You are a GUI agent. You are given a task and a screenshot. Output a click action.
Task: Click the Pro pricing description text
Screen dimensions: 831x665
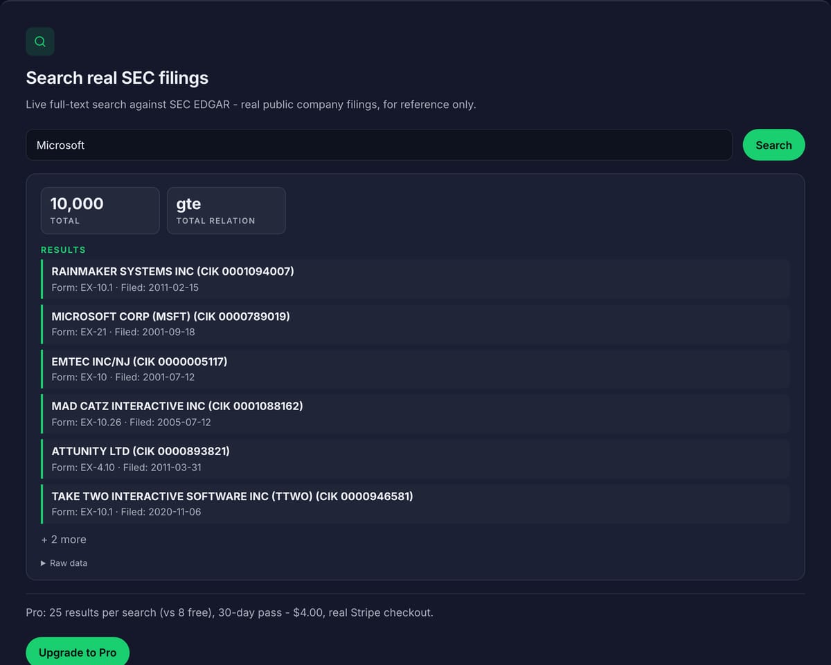(230, 613)
